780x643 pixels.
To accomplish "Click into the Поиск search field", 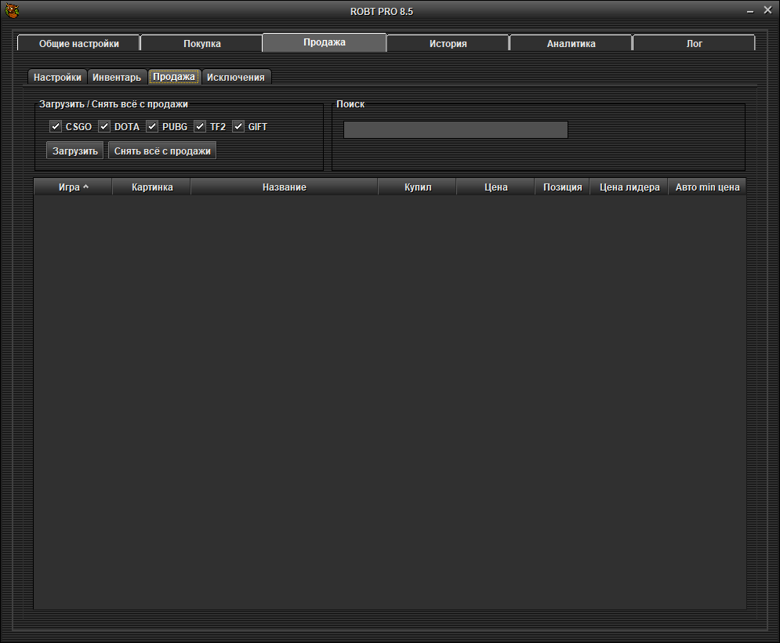I will point(455,130).
